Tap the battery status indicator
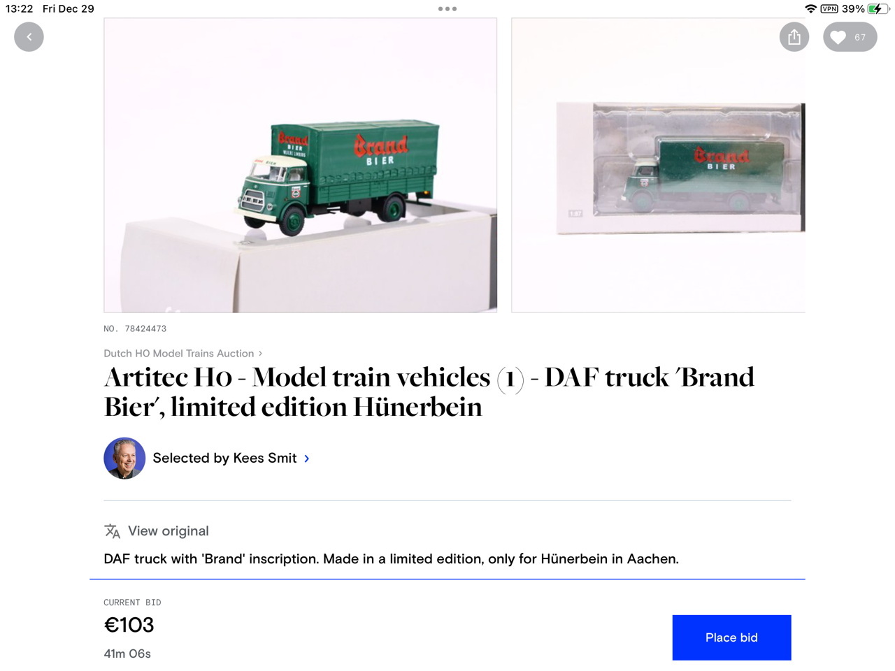 coord(878,9)
